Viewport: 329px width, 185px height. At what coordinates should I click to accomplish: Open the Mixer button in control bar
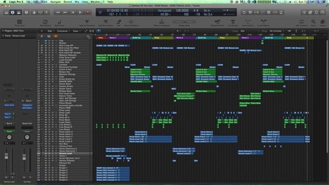[40, 12]
